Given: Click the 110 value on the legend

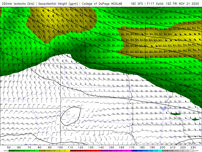Looking at the screenshot, I should click(x=70, y=147).
